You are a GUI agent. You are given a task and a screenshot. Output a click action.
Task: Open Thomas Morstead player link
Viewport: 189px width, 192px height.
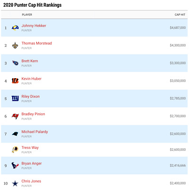36,43
